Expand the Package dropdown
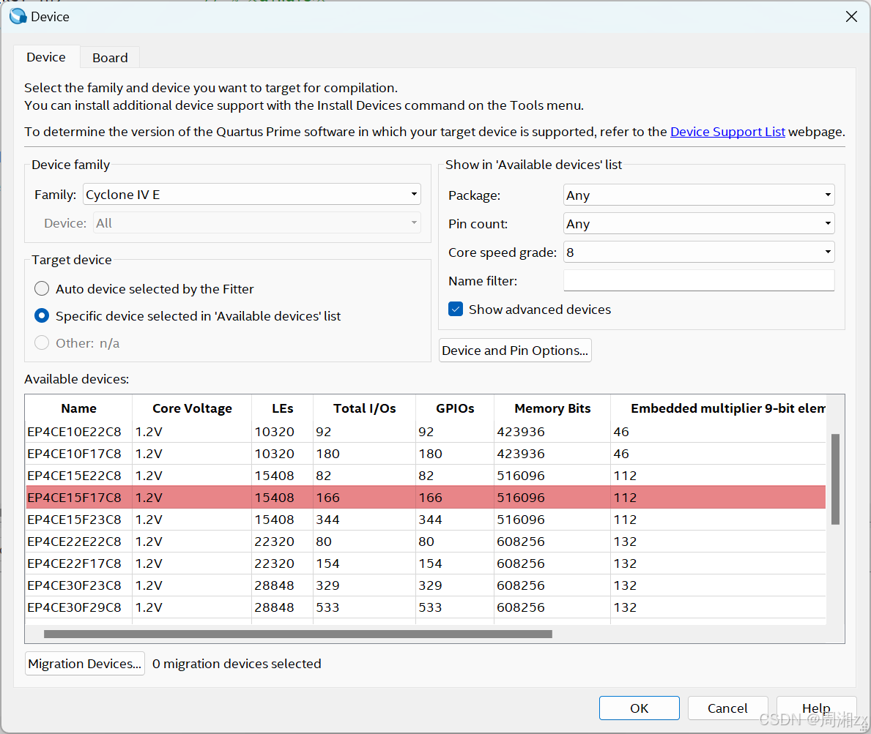The image size is (871, 734). click(x=699, y=195)
